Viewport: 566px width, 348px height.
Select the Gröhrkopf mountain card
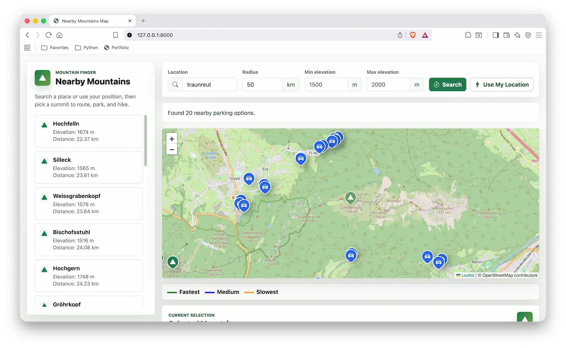(x=89, y=302)
